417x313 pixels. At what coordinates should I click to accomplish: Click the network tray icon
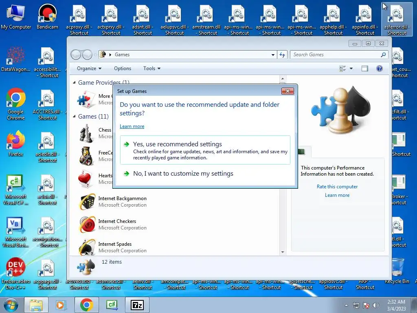coord(356,305)
